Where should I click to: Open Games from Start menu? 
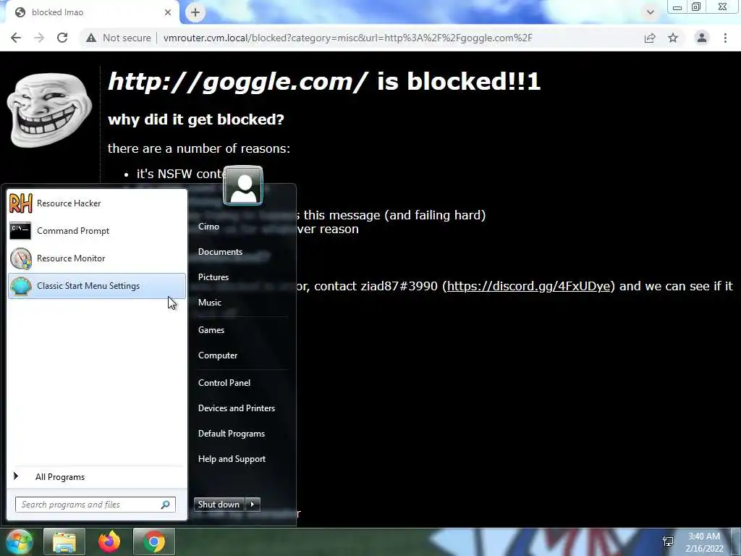211,330
